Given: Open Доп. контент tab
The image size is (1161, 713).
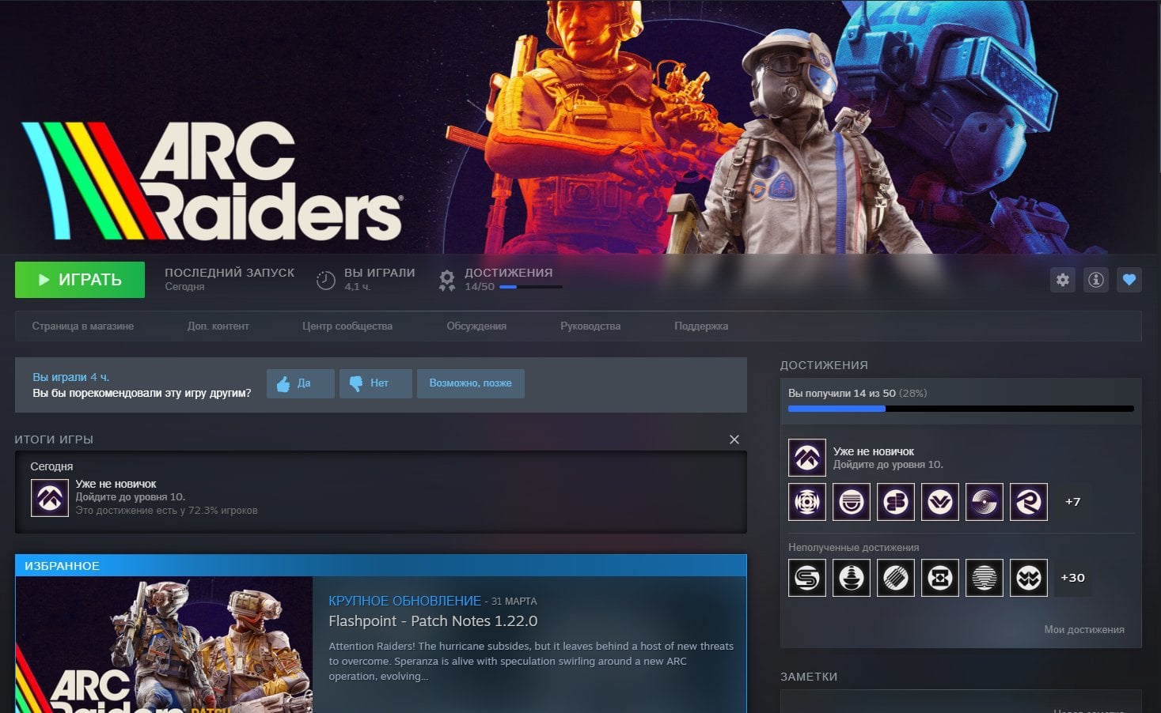Looking at the screenshot, I should (x=218, y=326).
